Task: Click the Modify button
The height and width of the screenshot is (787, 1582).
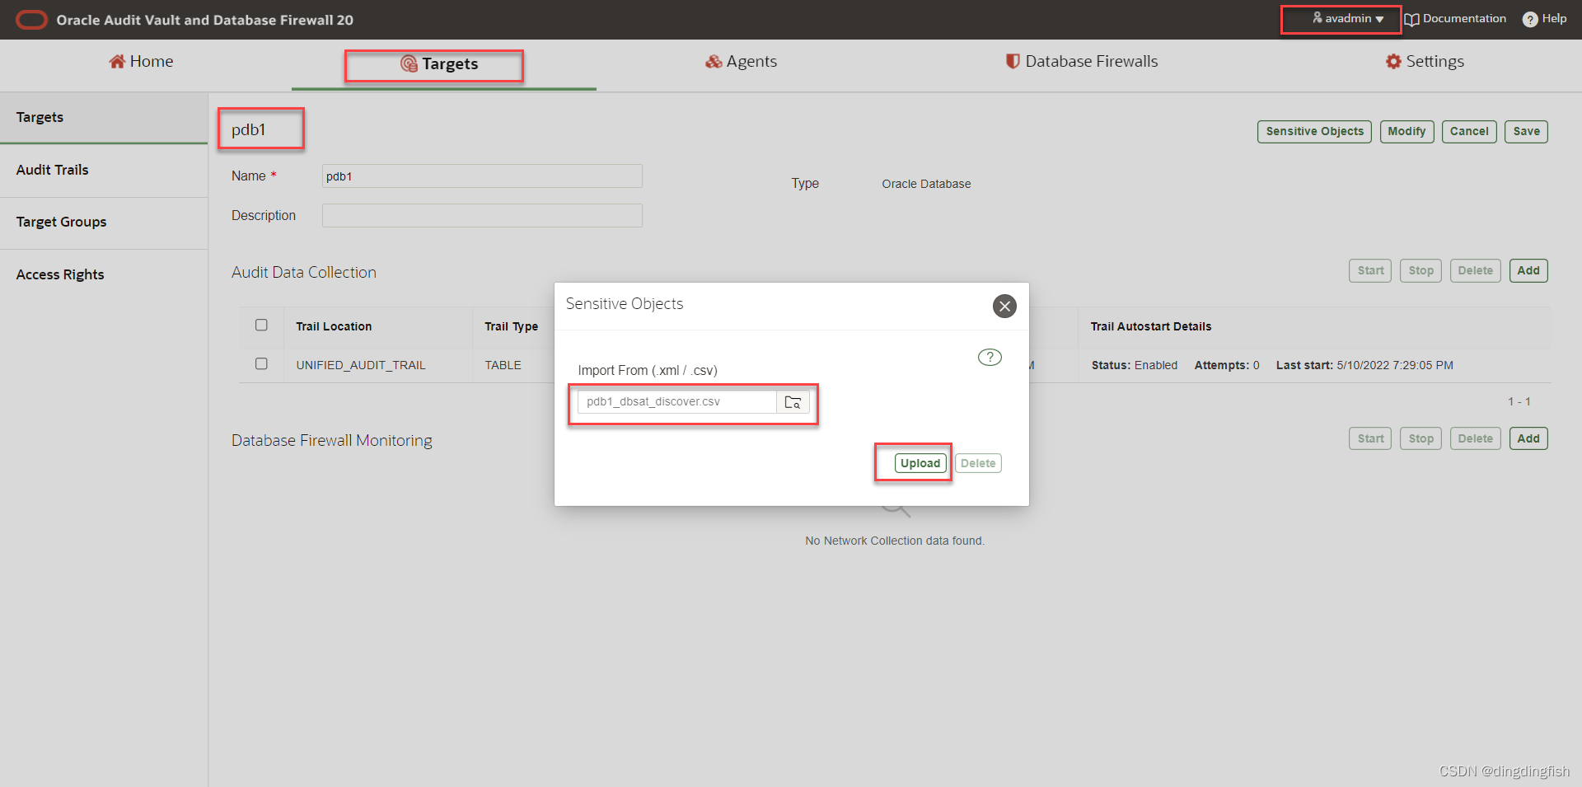Action: 1406,132
